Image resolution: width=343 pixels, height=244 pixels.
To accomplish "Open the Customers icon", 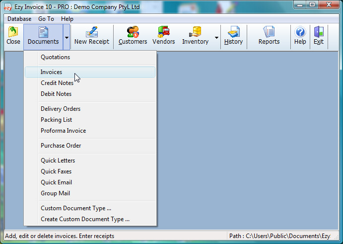I will 133,32.
